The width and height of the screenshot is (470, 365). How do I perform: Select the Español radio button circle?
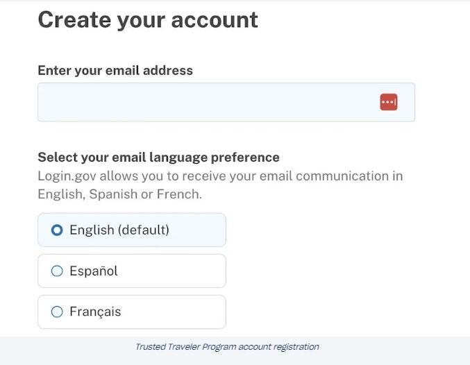[x=58, y=271]
